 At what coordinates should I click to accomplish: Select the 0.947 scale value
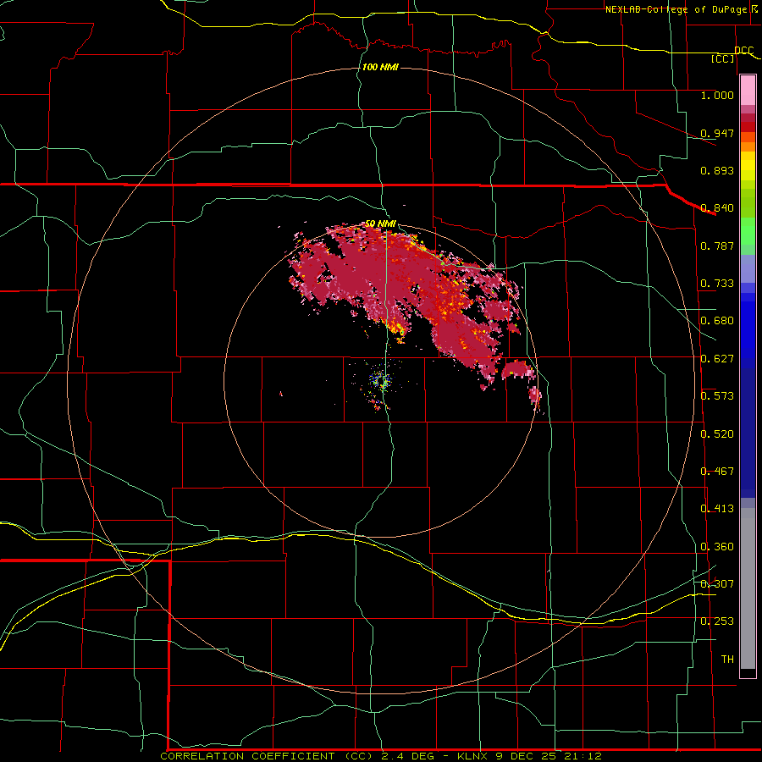pyautogui.click(x=717, y=133)
